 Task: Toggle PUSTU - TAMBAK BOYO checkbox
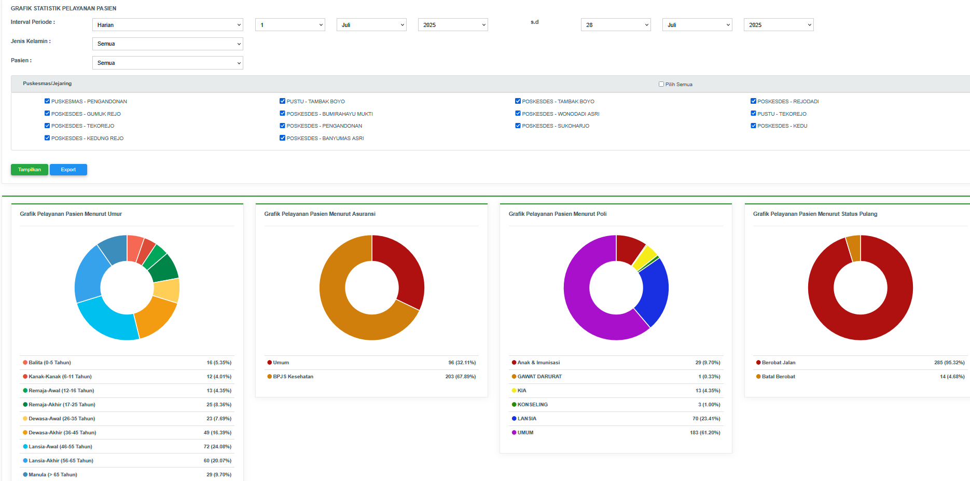coord(283,101)
